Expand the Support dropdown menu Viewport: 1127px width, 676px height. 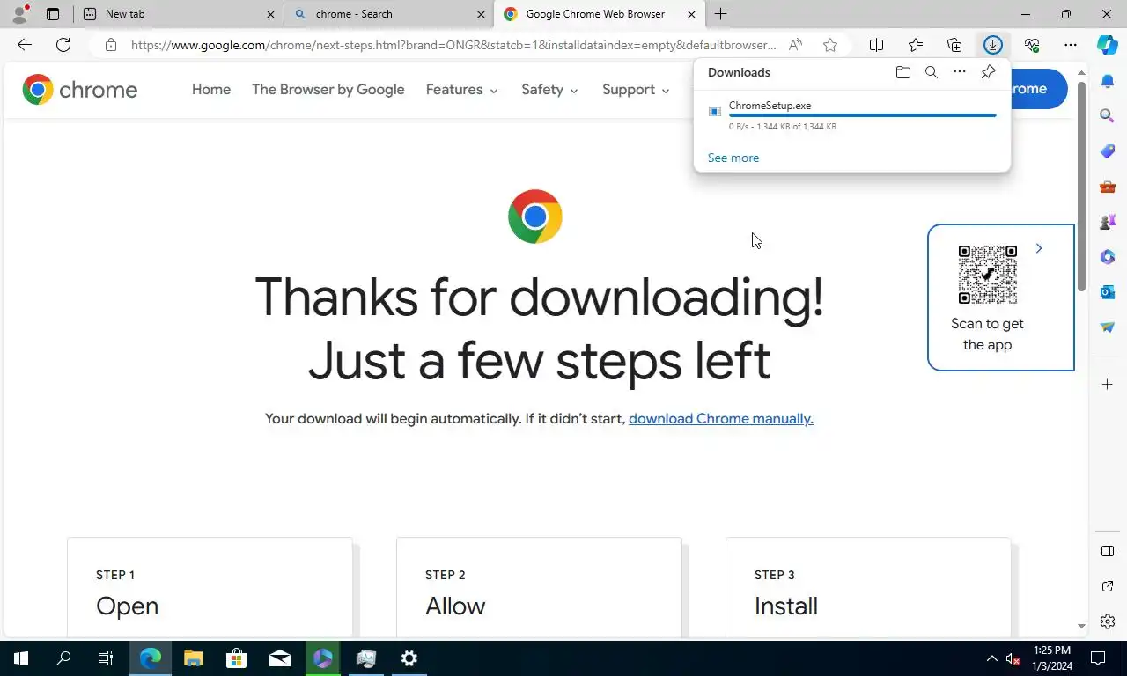click(636, 90)
